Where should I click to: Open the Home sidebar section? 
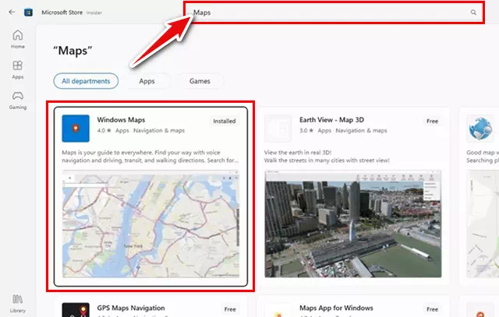pos(18,39)
